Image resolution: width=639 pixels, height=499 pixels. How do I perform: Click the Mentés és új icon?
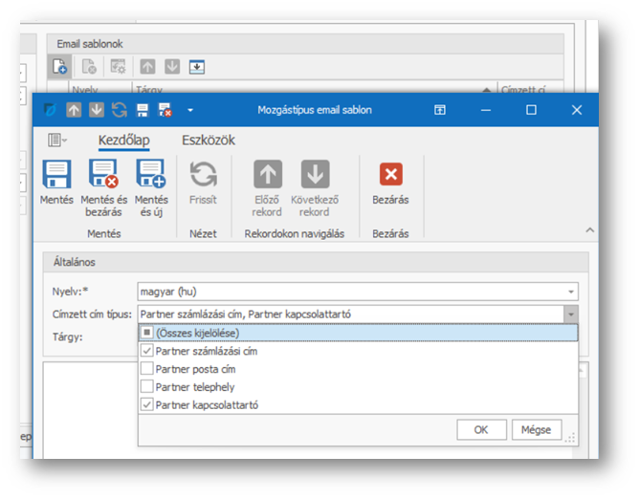coord(151,174)
